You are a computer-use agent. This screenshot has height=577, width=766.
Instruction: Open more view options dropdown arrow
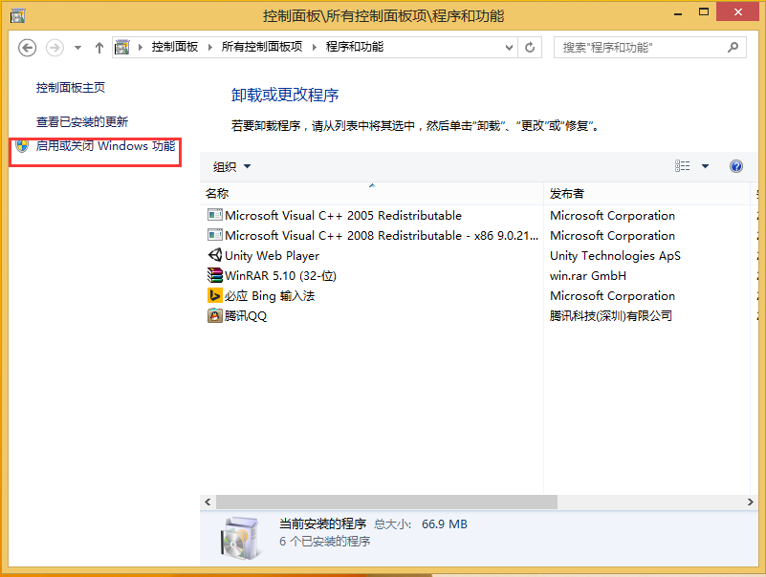705,166
